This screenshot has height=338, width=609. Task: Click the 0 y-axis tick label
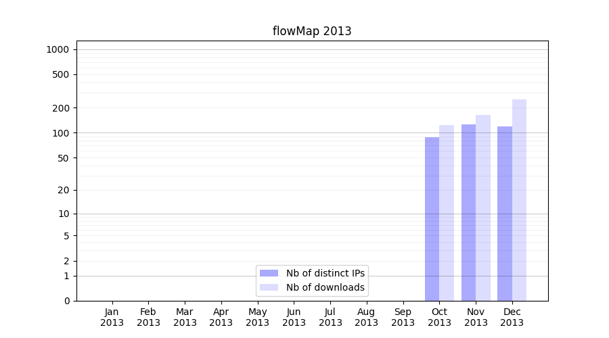click(x=66, y=301)
